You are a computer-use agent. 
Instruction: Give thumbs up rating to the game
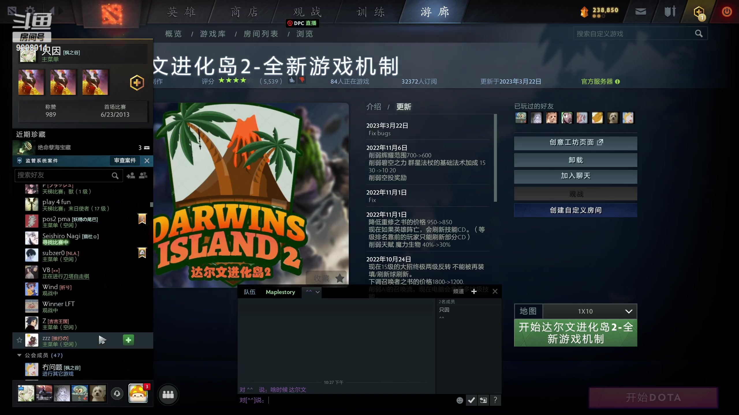(x=292, y=80)
